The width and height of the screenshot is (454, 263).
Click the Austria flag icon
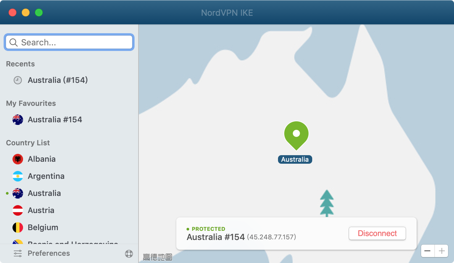coord(18,210)
